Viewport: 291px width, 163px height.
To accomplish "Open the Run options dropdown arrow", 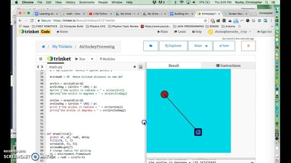I will 92,59.
